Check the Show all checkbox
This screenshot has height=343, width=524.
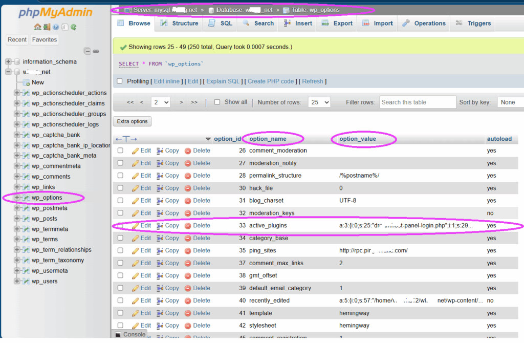point(217,102)
